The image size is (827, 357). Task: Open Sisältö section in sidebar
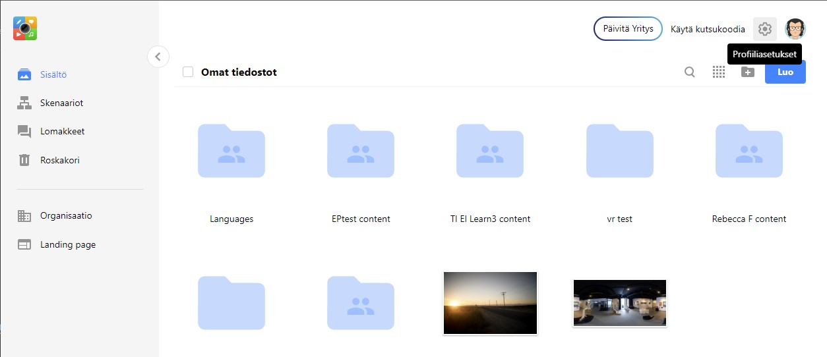point(42,74)
